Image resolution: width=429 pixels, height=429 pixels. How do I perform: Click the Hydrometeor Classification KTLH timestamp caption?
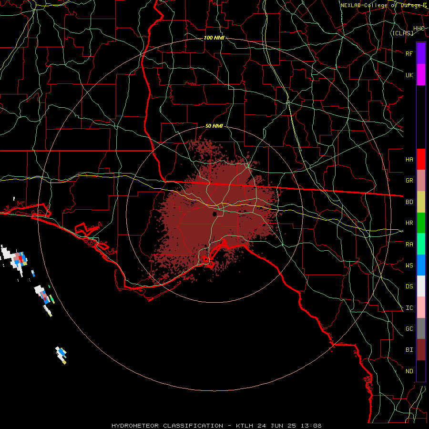pyautogui.click(x=216, y=426)
